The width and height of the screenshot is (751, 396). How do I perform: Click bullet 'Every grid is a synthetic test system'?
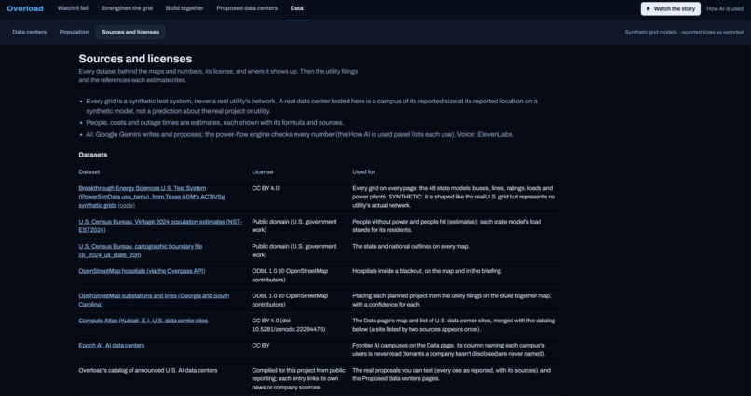[x=312, y=106]
